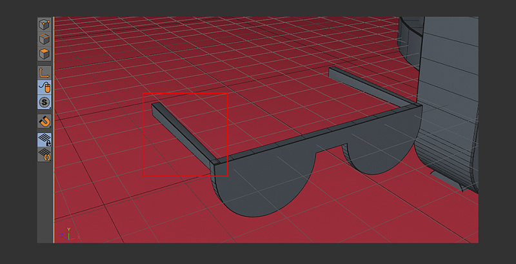This screenshot has width=516, height=264.
Task: Toggle Snap magnet icon
Action: [45, 121]
